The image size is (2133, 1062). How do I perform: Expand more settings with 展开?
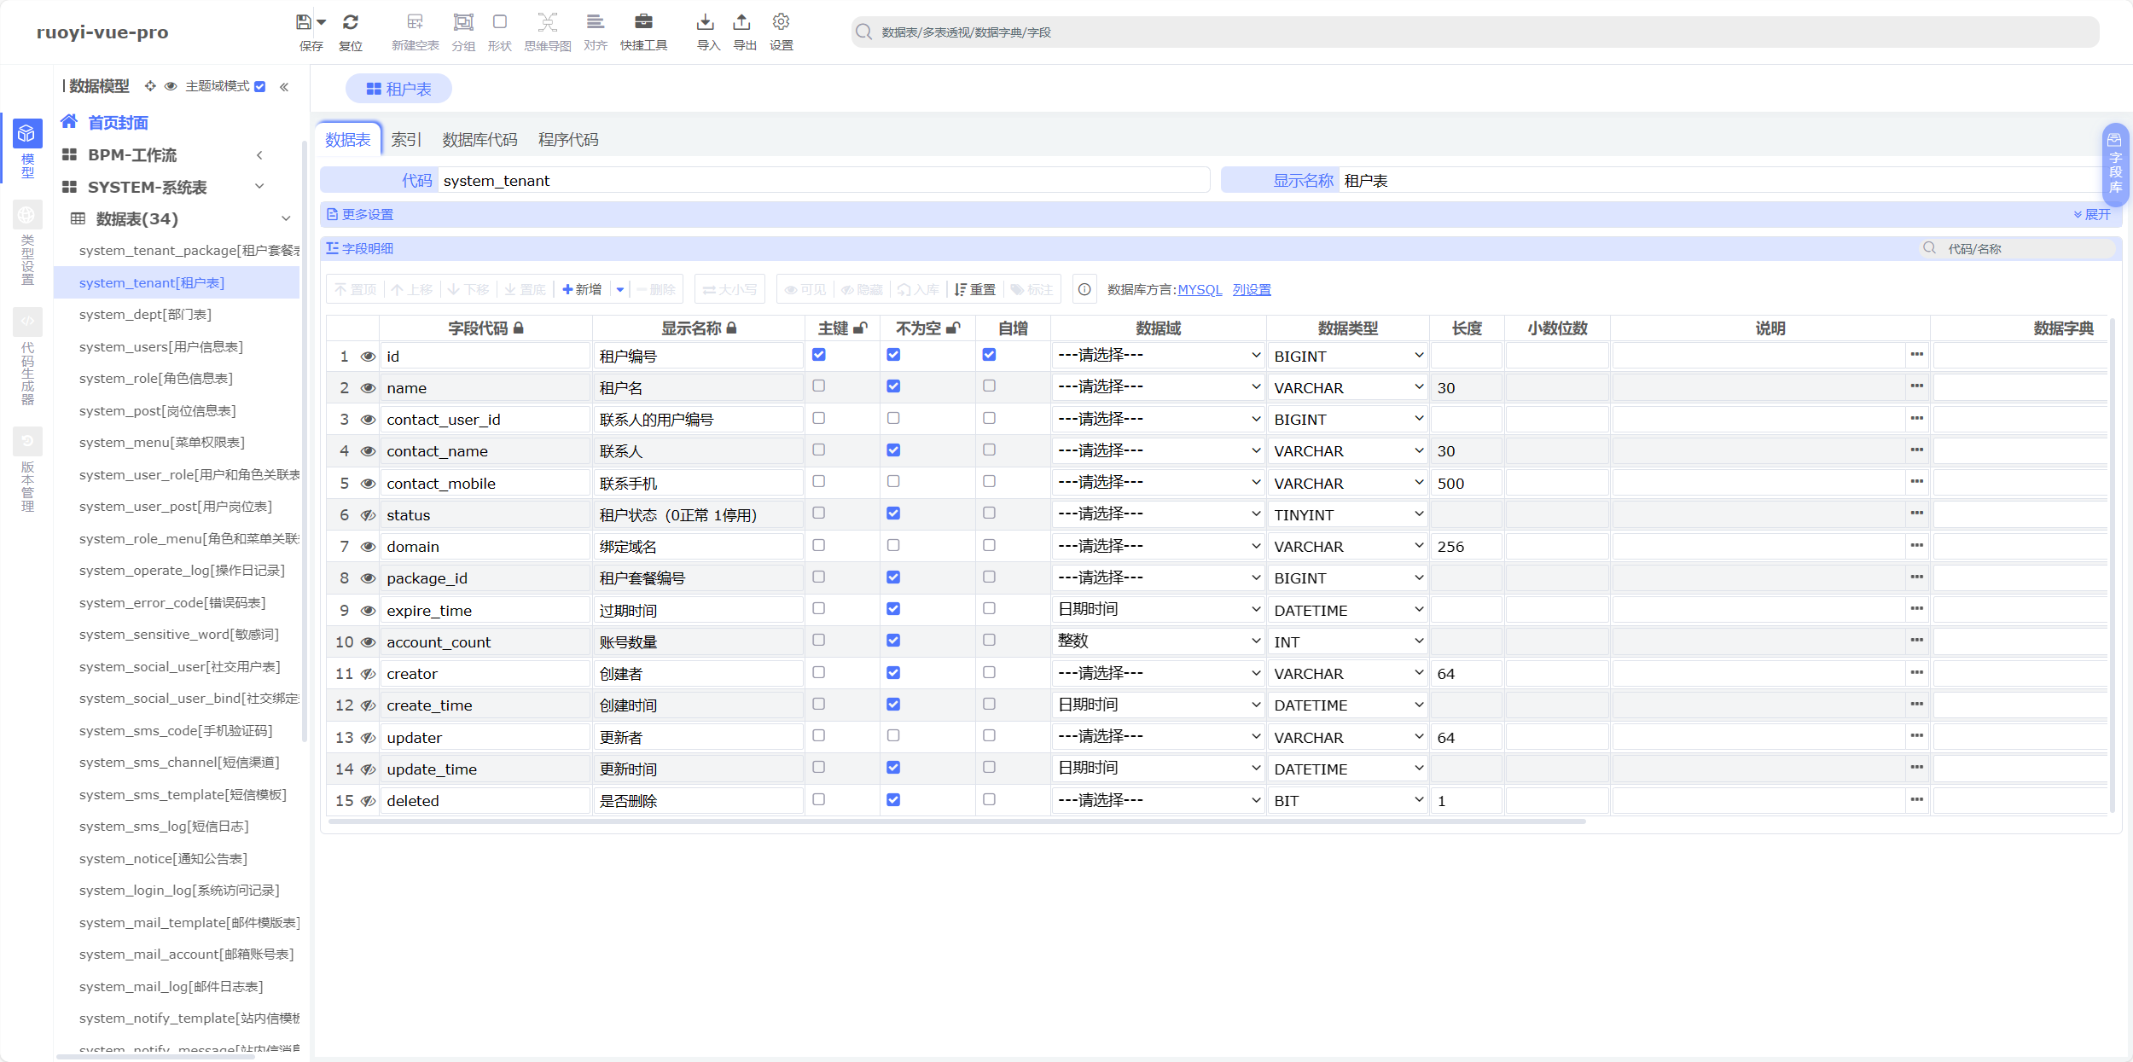[2092, 215]
